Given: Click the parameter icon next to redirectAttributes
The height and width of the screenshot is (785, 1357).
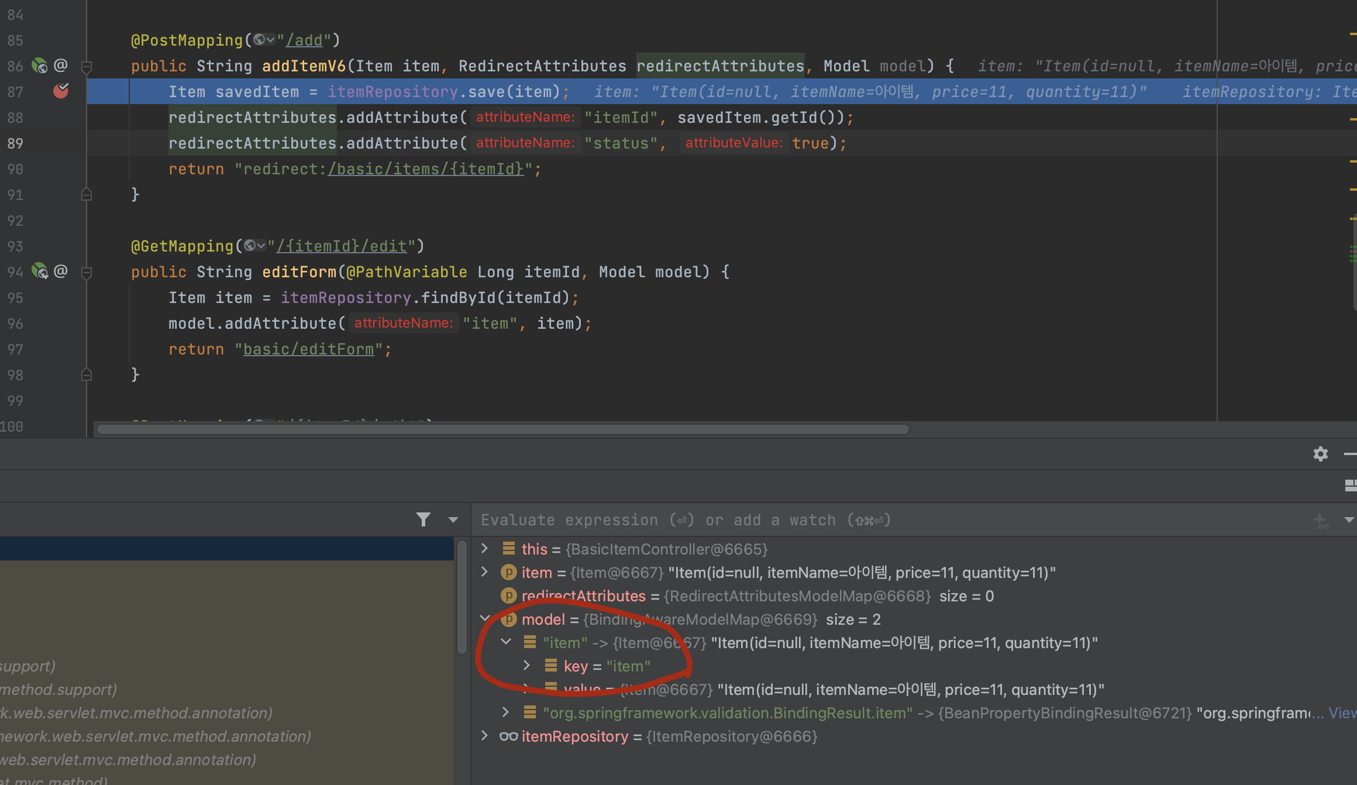Looking at the screenshot, I should 509,595.
